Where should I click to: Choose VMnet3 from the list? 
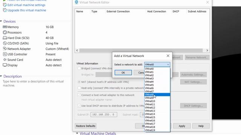[x=157, y=78]
